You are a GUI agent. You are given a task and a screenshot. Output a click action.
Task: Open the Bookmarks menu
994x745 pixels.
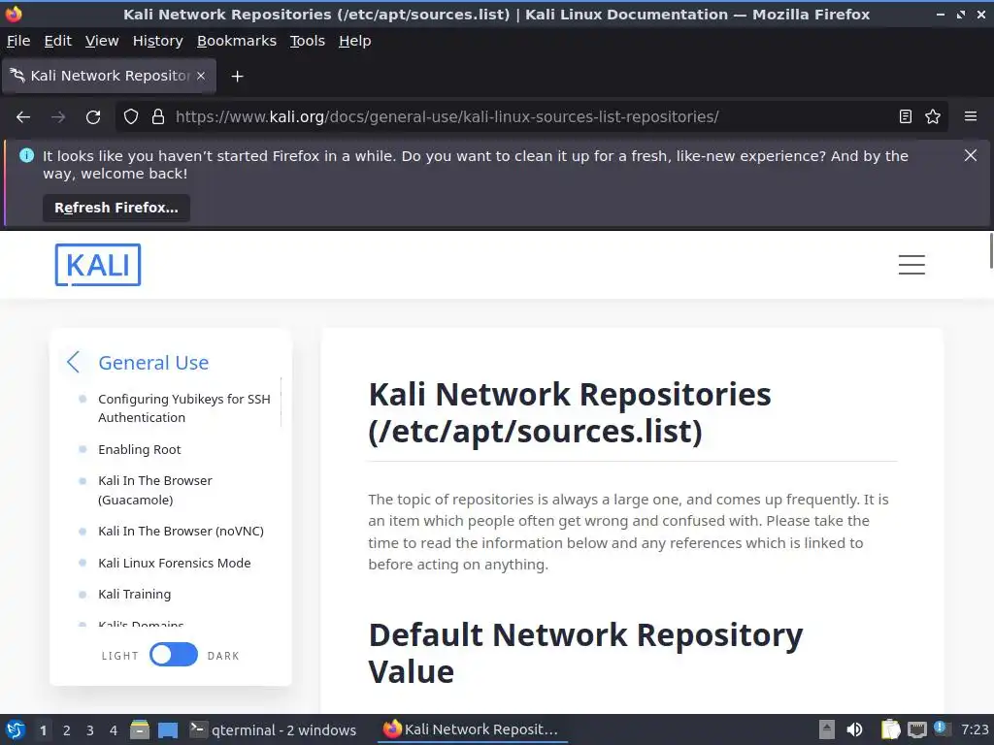pyautogui.click(x=237, y=41)
